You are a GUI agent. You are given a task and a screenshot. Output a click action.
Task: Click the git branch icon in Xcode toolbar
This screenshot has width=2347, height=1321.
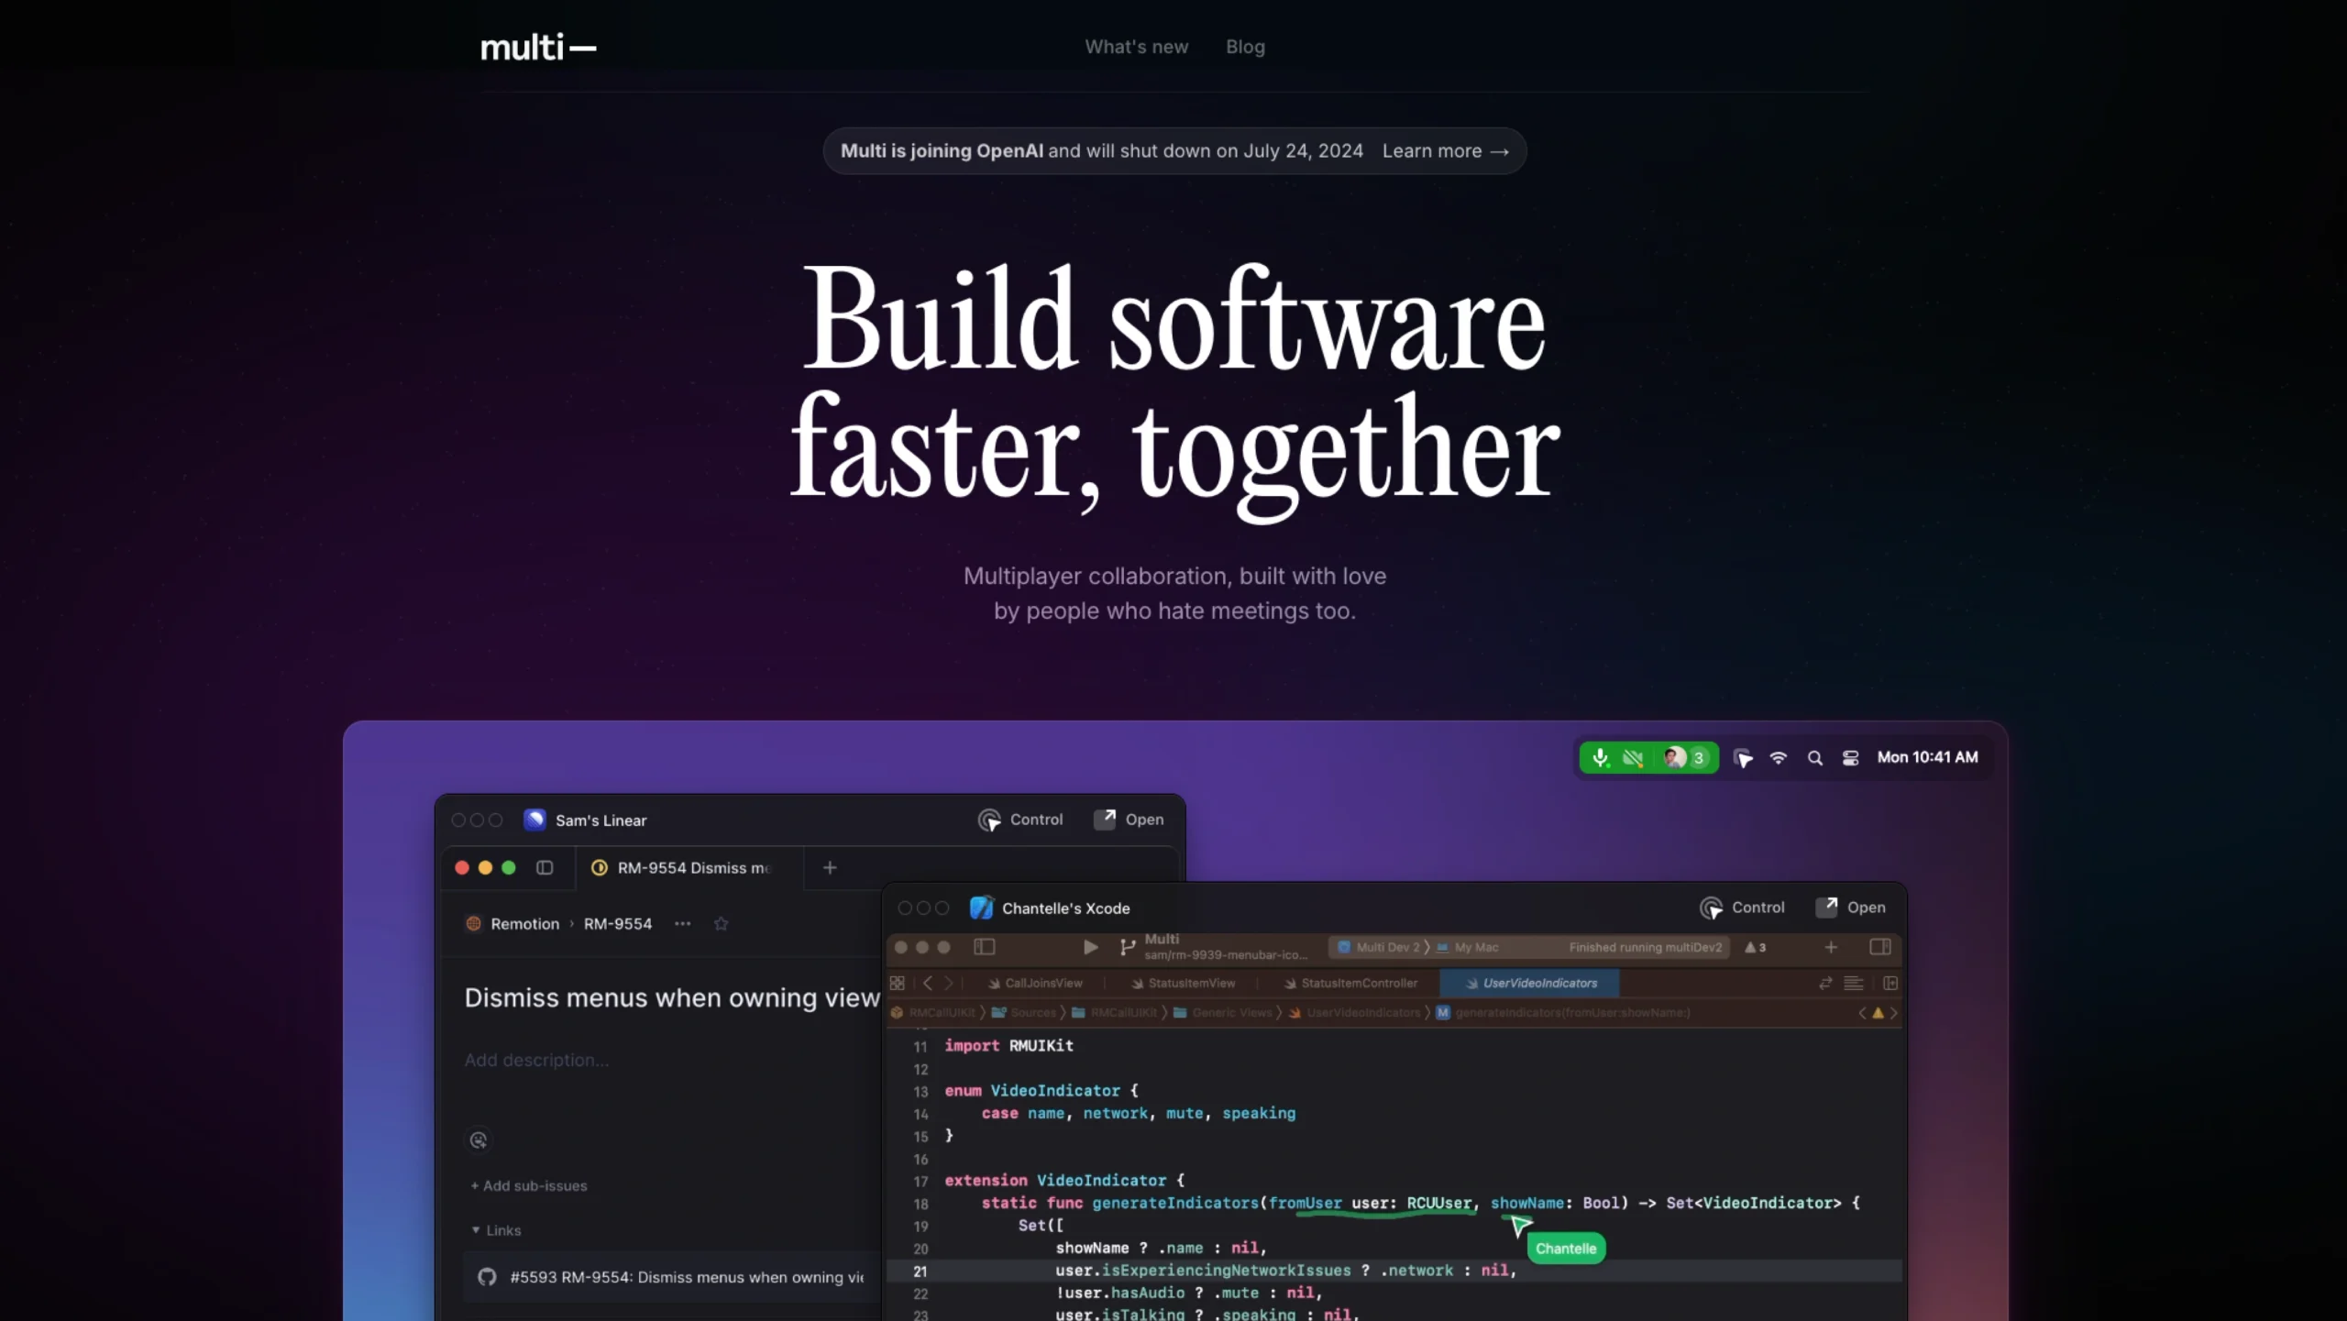click(1128, 947)
